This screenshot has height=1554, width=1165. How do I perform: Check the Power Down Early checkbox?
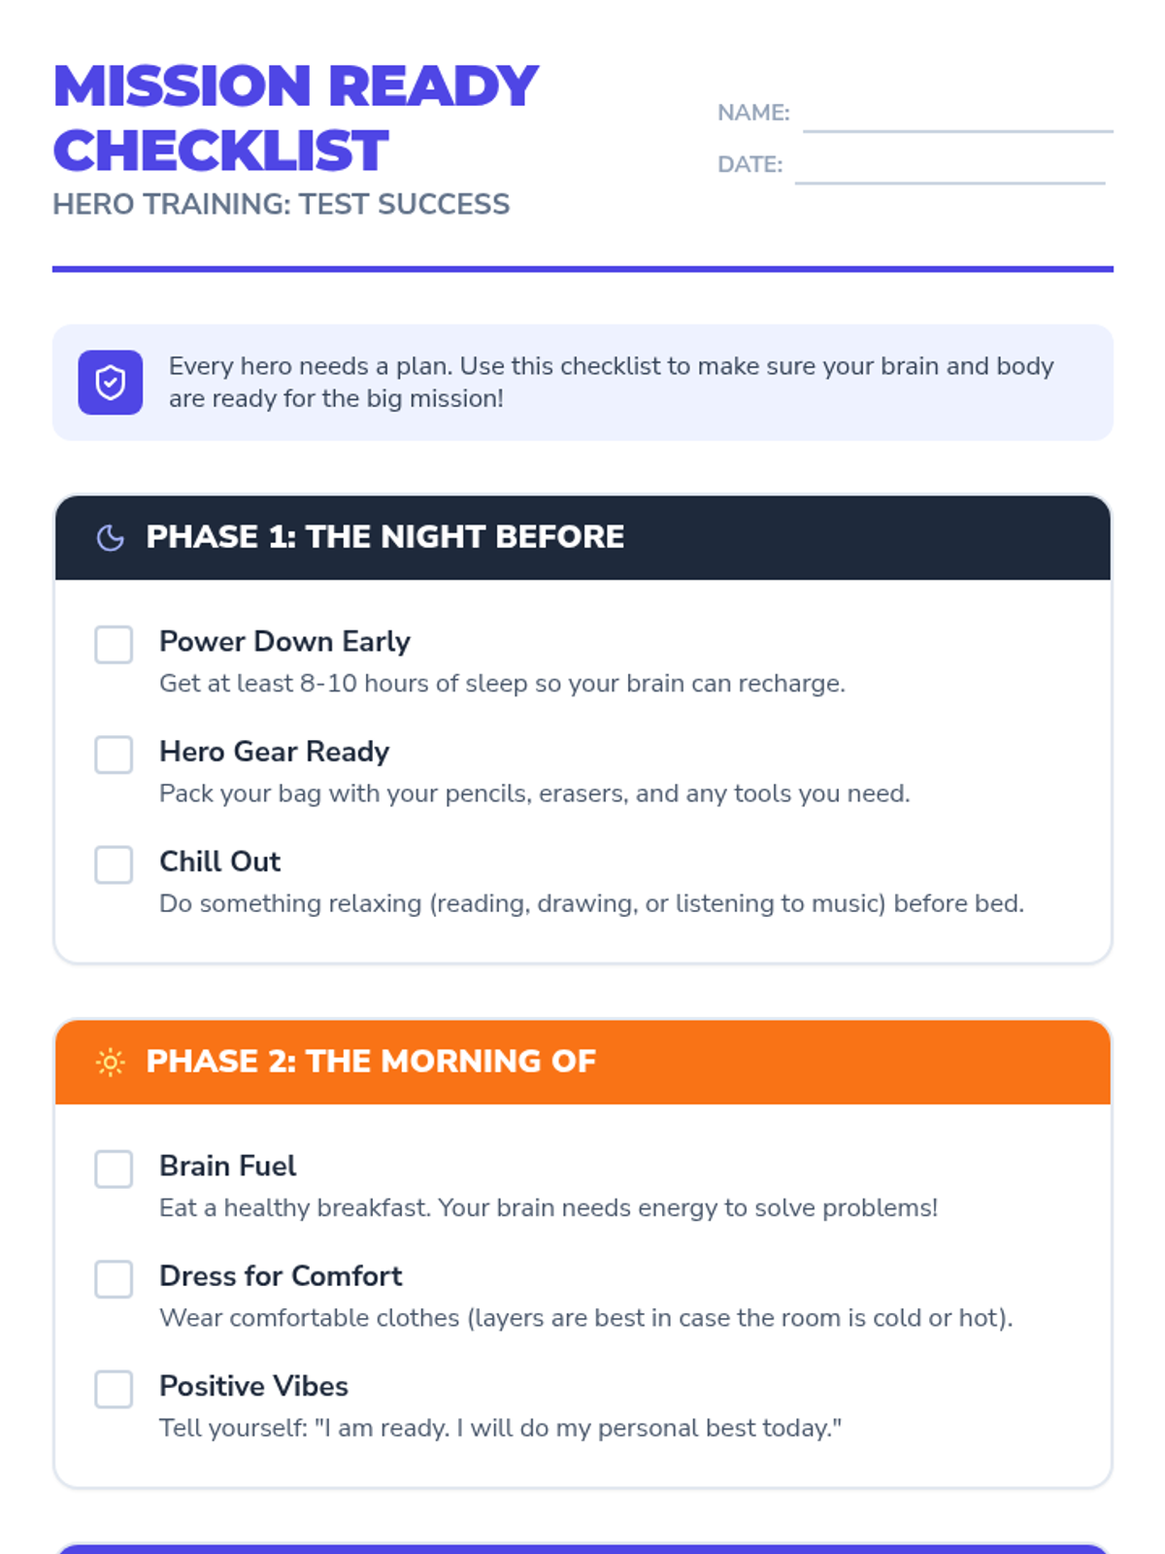(114, 645)
